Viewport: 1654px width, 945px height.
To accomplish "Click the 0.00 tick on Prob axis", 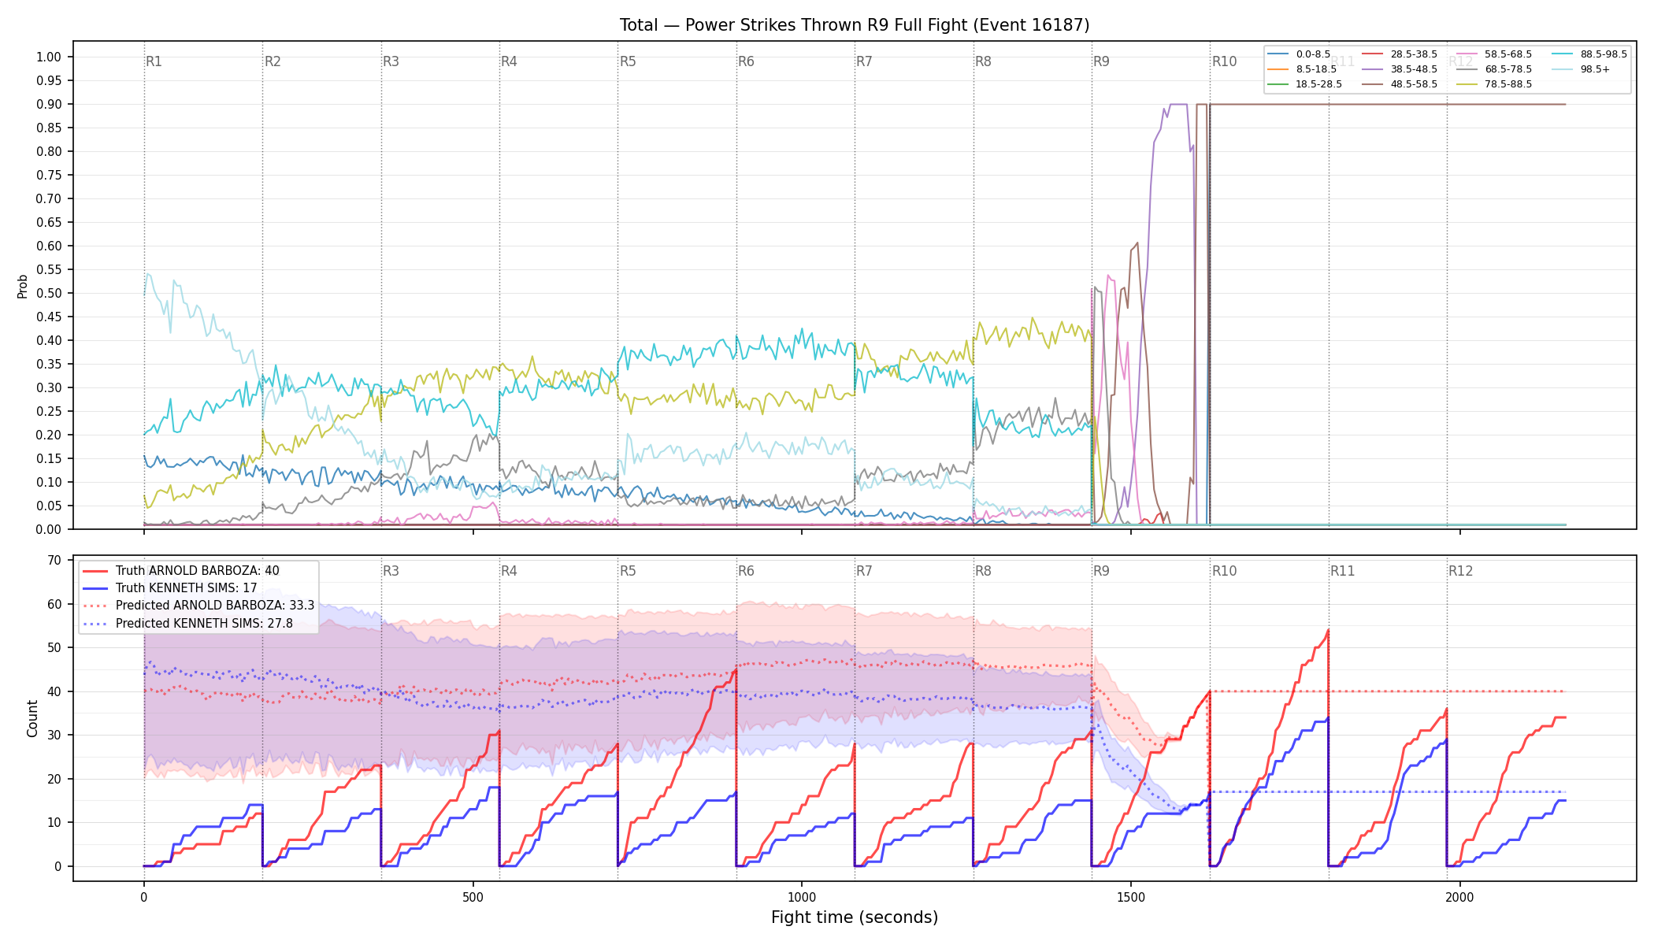I will (49, 529).
